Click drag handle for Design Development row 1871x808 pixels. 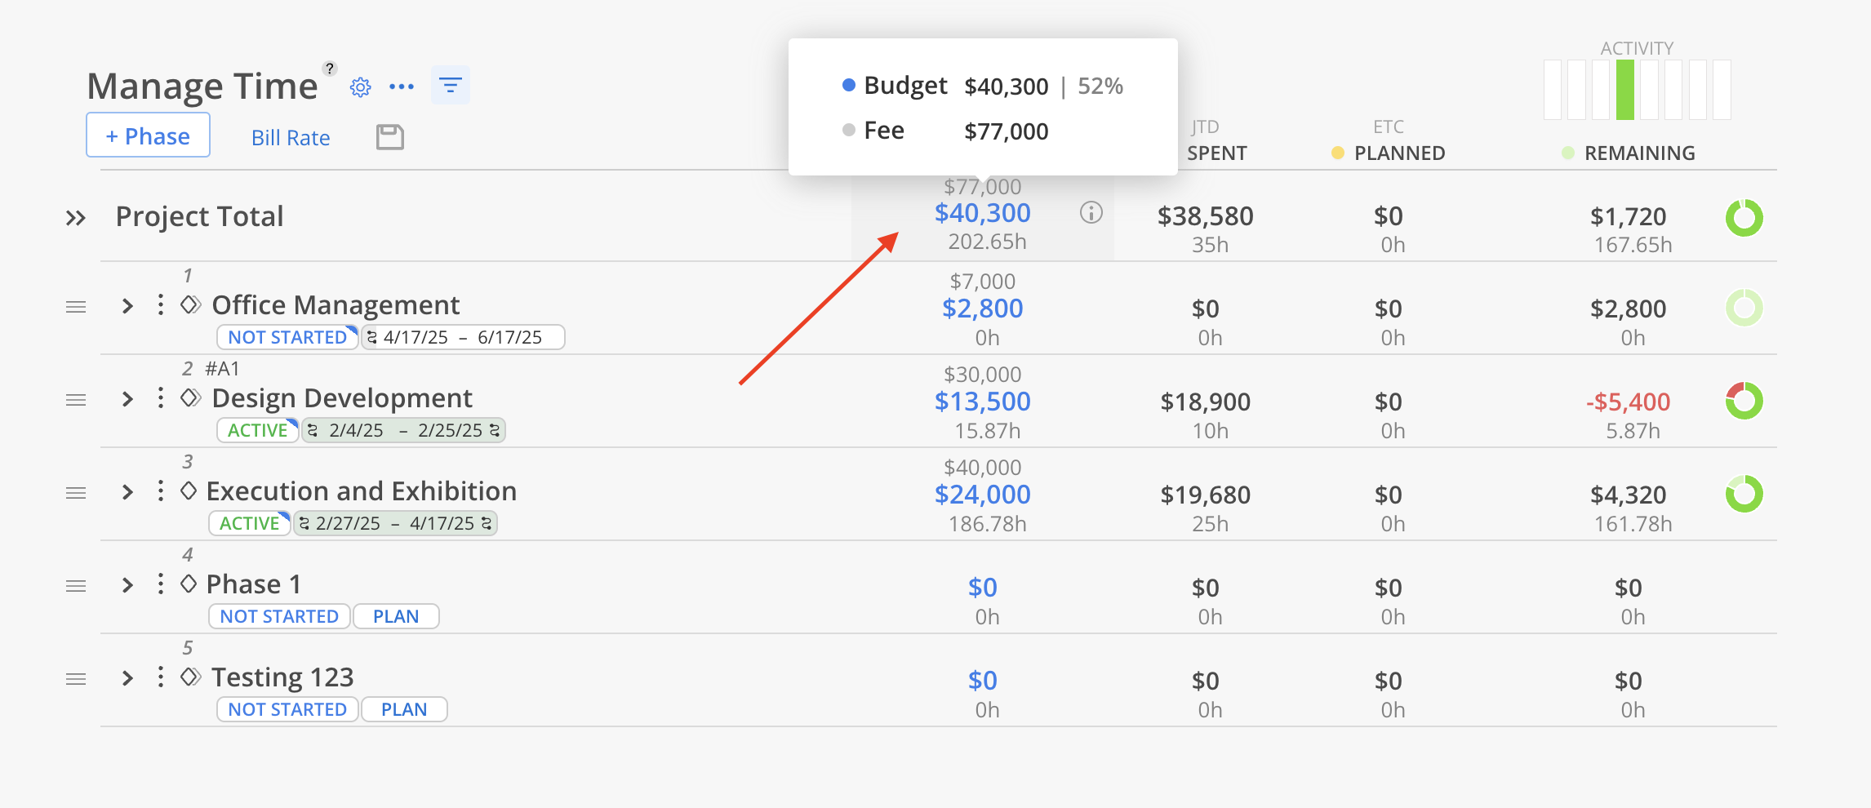point(76,400)
